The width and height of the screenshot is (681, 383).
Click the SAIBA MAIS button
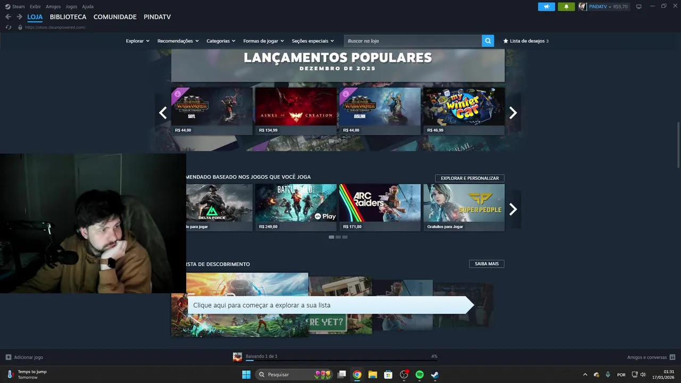point(487,264)
